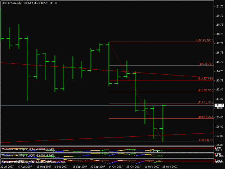Viewport: 225px width, 169px height.
Task: Click the 28 Oct 2007 date label
Action: (134, 166)
